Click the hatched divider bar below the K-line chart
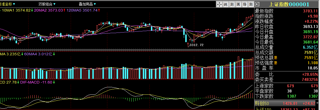This screenshot has width=320, height=110. [x=127, y=50]
